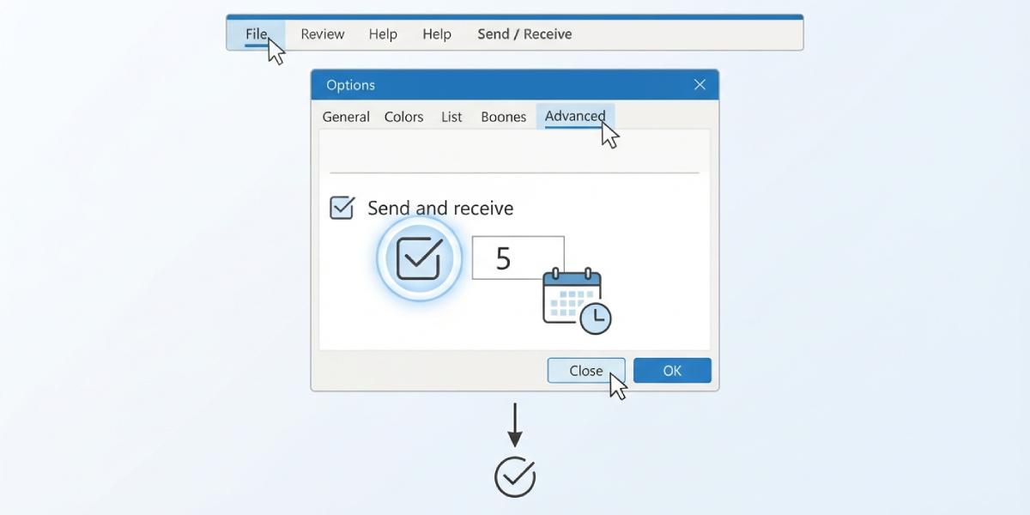Confirm with the OK button
1030x515 pixels.
point(672,371)
